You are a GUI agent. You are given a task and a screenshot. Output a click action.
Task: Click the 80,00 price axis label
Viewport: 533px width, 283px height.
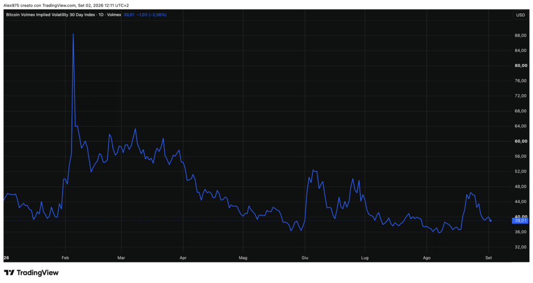[521, 66]
